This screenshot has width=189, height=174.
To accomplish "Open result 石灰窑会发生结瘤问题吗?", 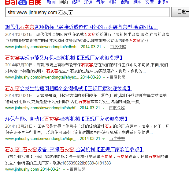I will pyautogui.click(x=68, y=88).
